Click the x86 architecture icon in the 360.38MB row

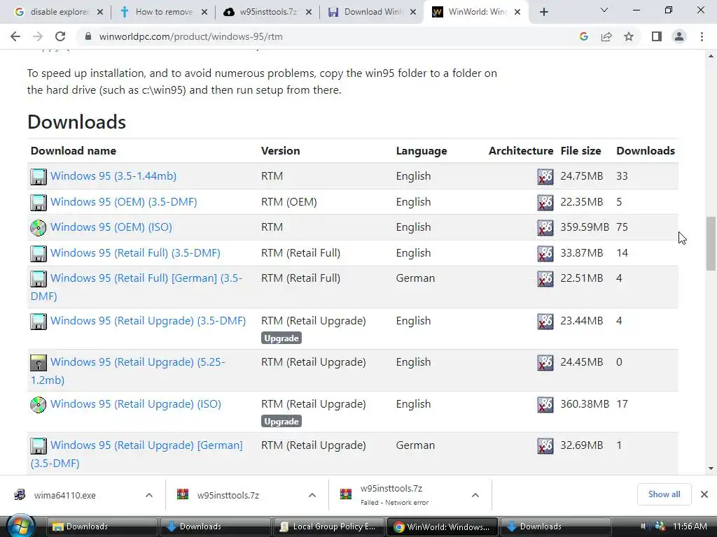point(545,405)
